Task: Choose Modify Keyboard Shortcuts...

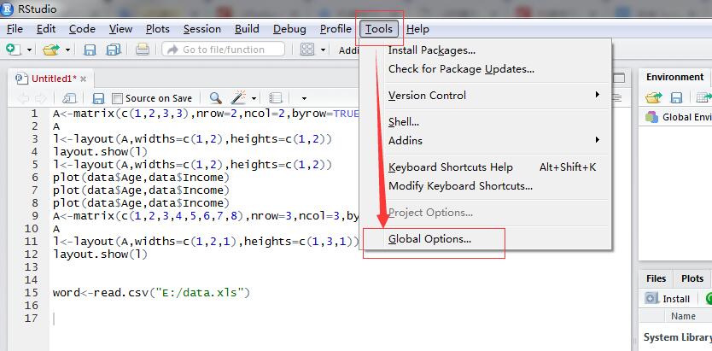Action: 486,185
